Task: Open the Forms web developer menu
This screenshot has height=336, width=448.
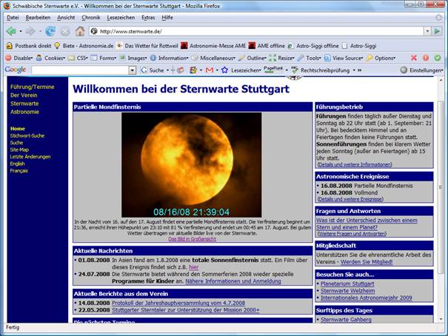Action: coord(104,58)
